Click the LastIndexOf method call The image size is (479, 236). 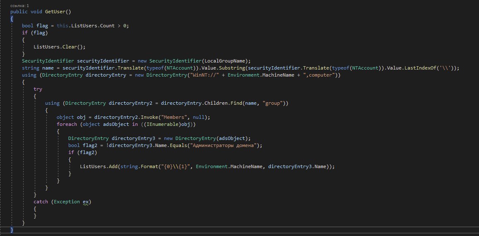(420, 68)
